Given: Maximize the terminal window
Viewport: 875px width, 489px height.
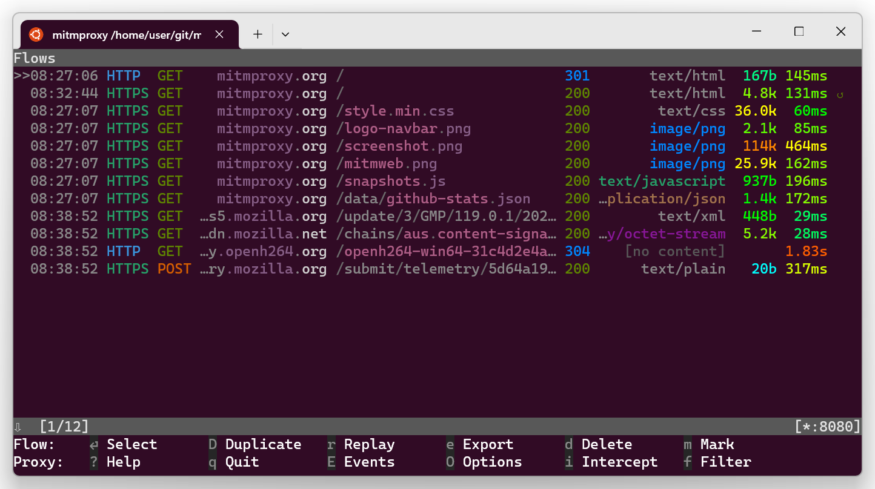Looking at the screenshot, I should 799,31.
